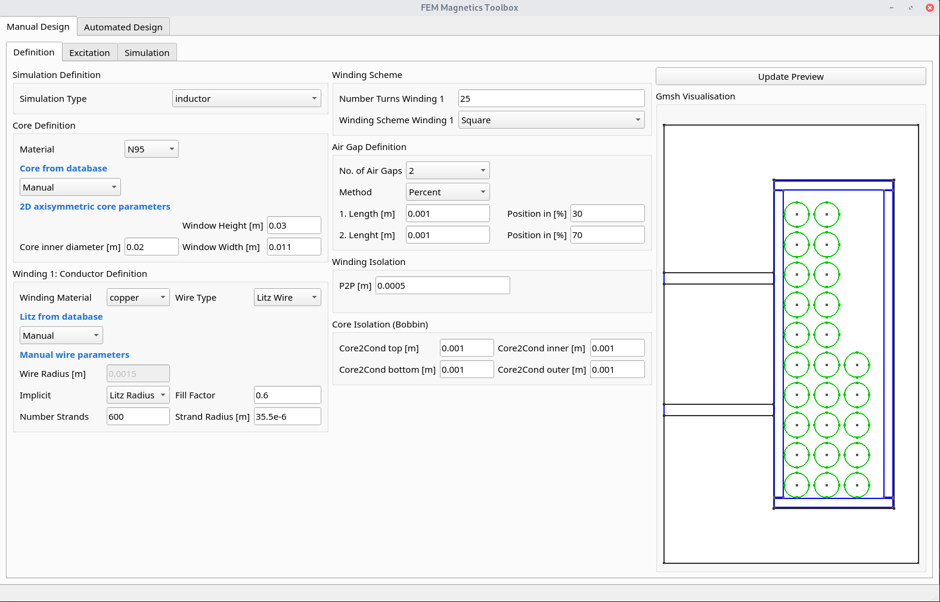Click the Number Turns Winding 1 field
This screenshot has width=940, height=602.
[x=551, y=98]
